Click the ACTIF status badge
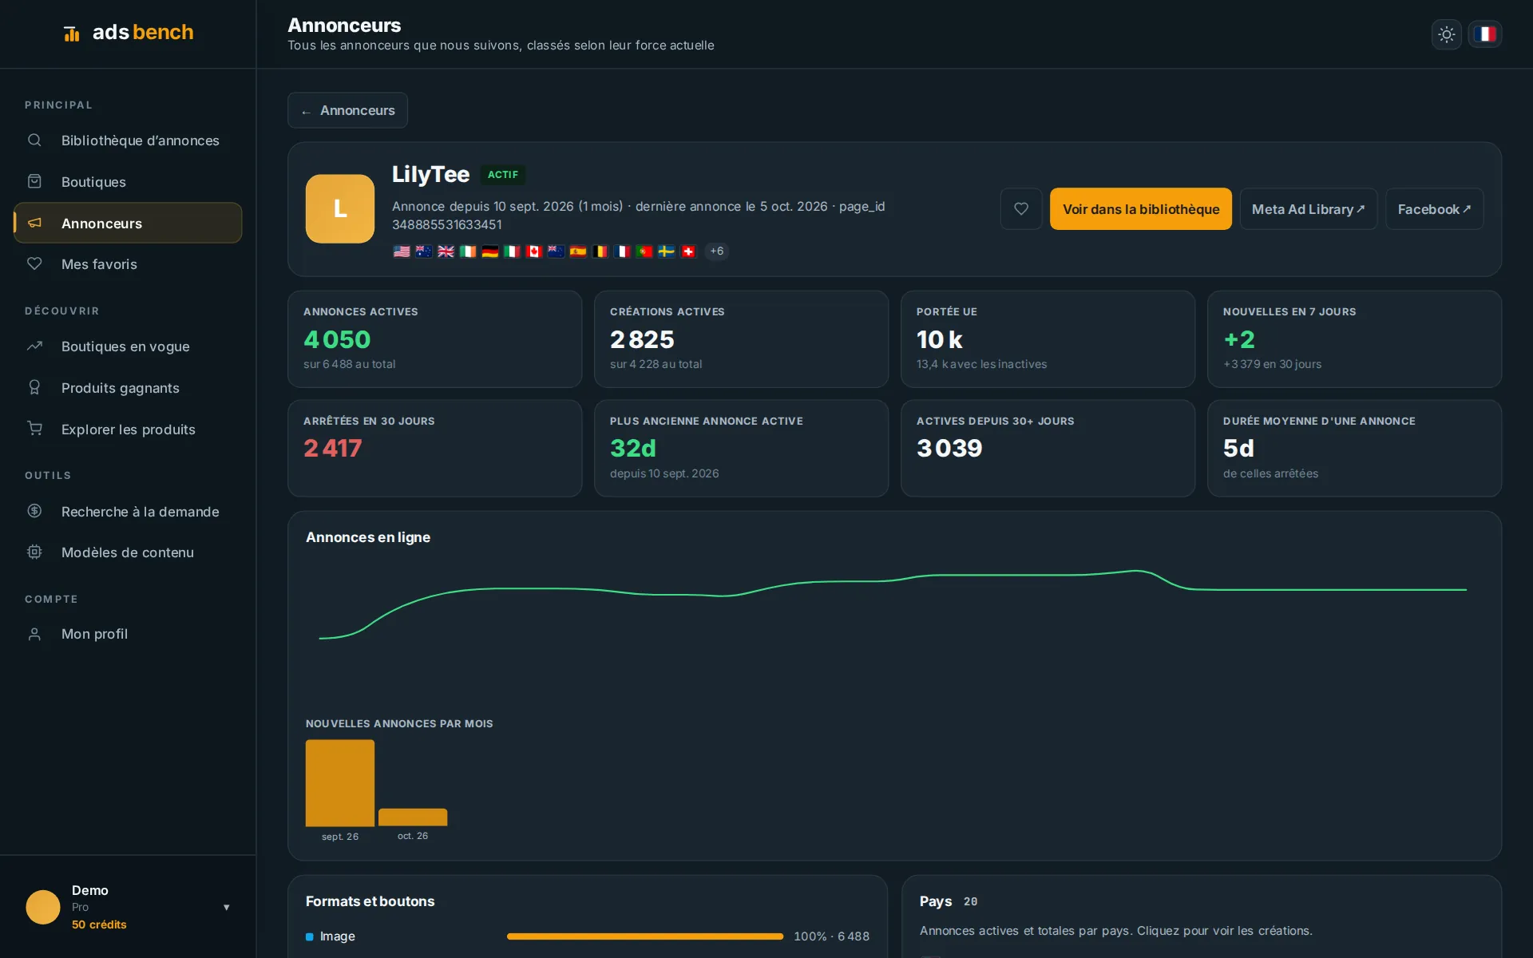The height and width of the screenshot is (958, 1533). coord(503,174)
